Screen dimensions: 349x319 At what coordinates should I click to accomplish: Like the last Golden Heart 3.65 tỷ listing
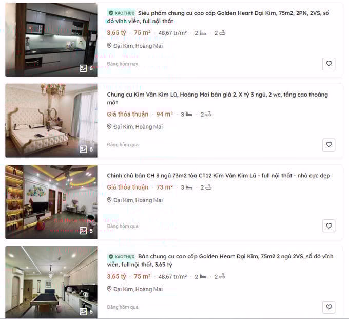pos(329,307)
